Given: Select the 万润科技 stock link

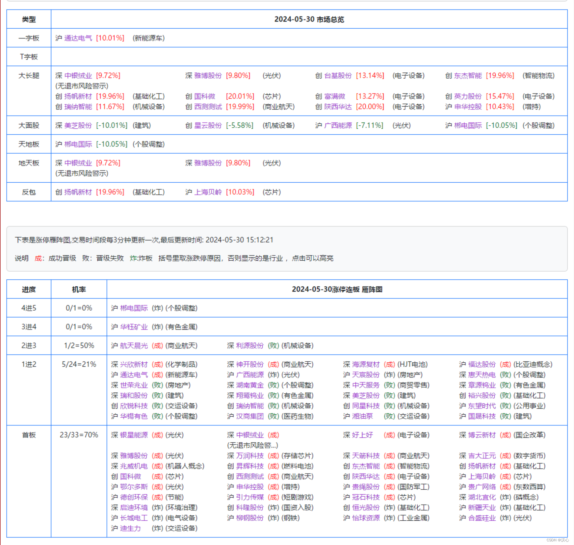Looking at the screenshot, I should click(x=250, y=456).
